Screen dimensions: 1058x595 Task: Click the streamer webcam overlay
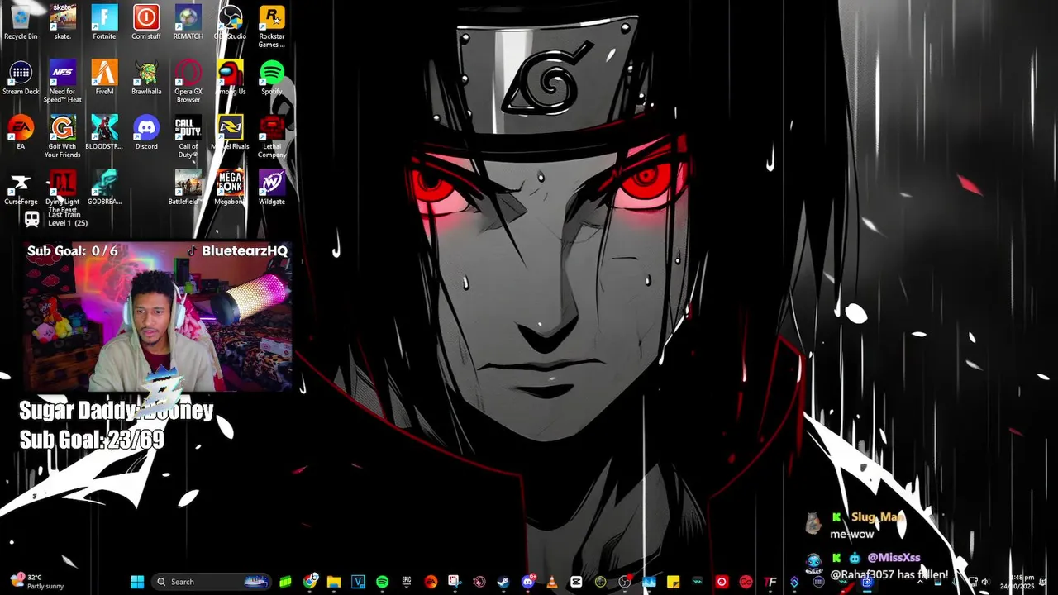[157, 317]
